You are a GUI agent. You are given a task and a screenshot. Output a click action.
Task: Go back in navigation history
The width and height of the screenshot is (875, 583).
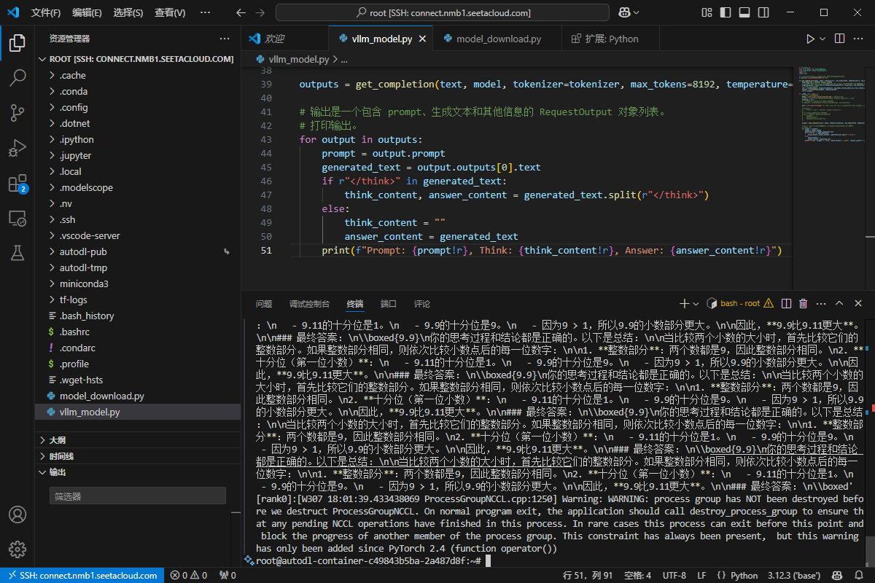click(x=241, y=12)
